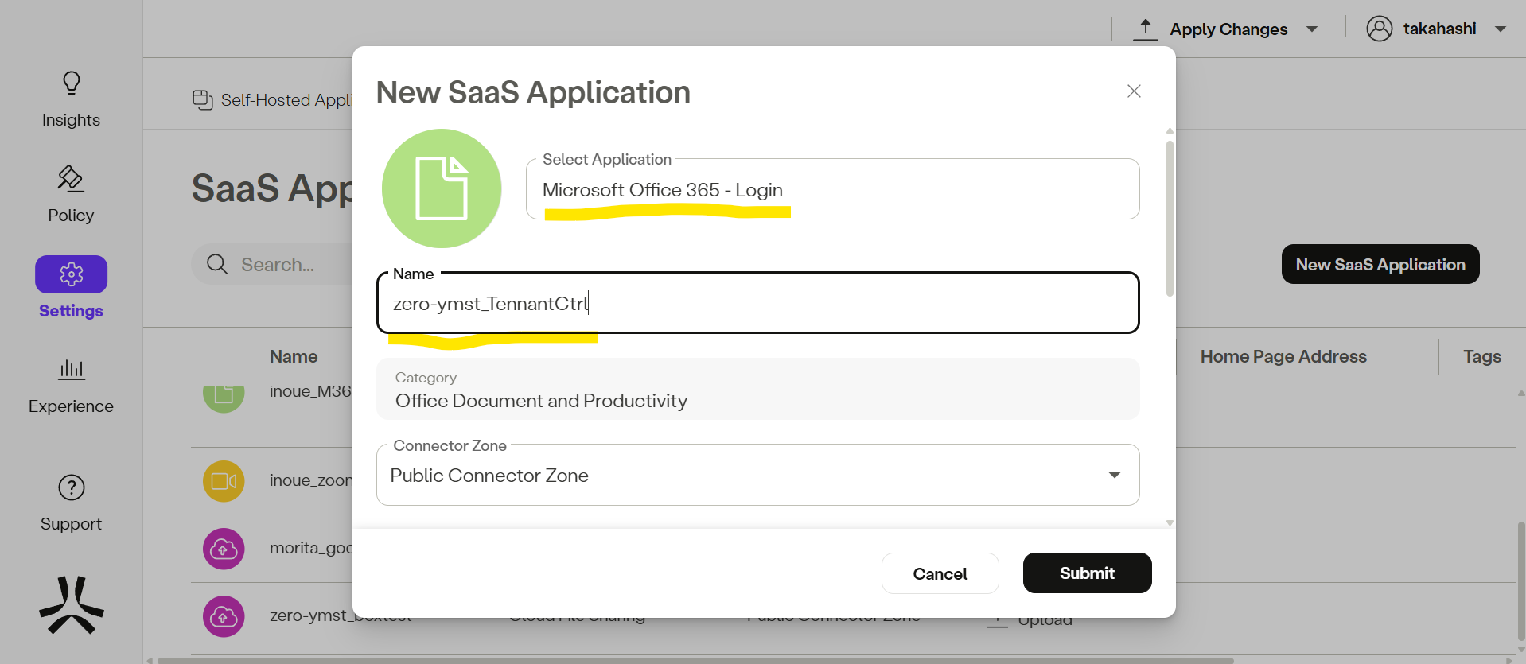Open the Policy gavel icon
This screenshot has height=664, width=1526.
71,179
